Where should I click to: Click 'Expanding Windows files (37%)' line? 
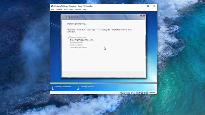point(82,40)
